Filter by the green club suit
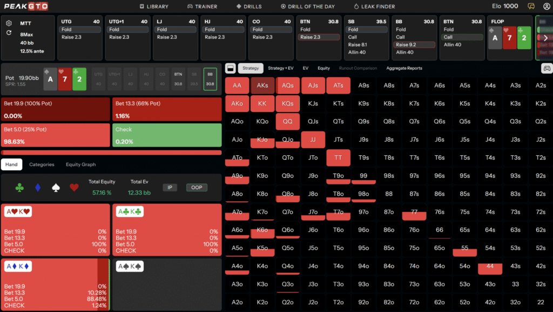 (20, 188)
